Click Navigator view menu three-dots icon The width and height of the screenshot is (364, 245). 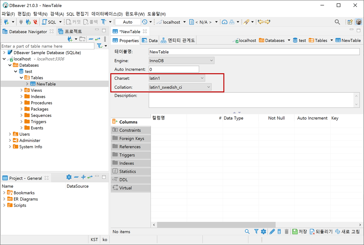tap(105, 39)
